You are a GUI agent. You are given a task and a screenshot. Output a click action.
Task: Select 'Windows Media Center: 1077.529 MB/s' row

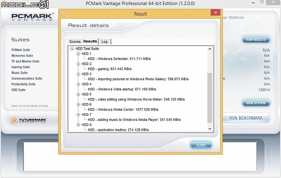coord(123,109)
